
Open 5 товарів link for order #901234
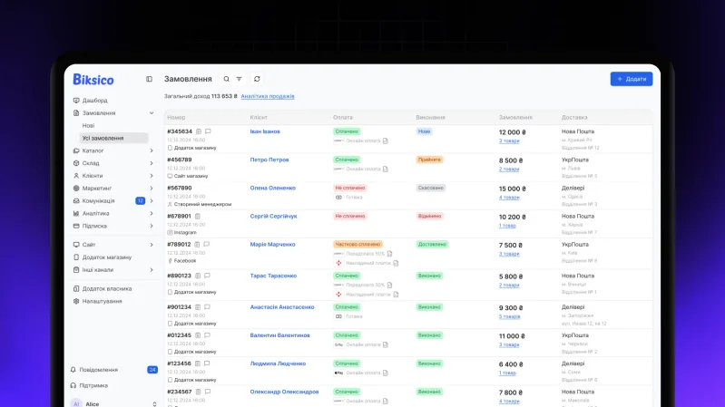510,316
